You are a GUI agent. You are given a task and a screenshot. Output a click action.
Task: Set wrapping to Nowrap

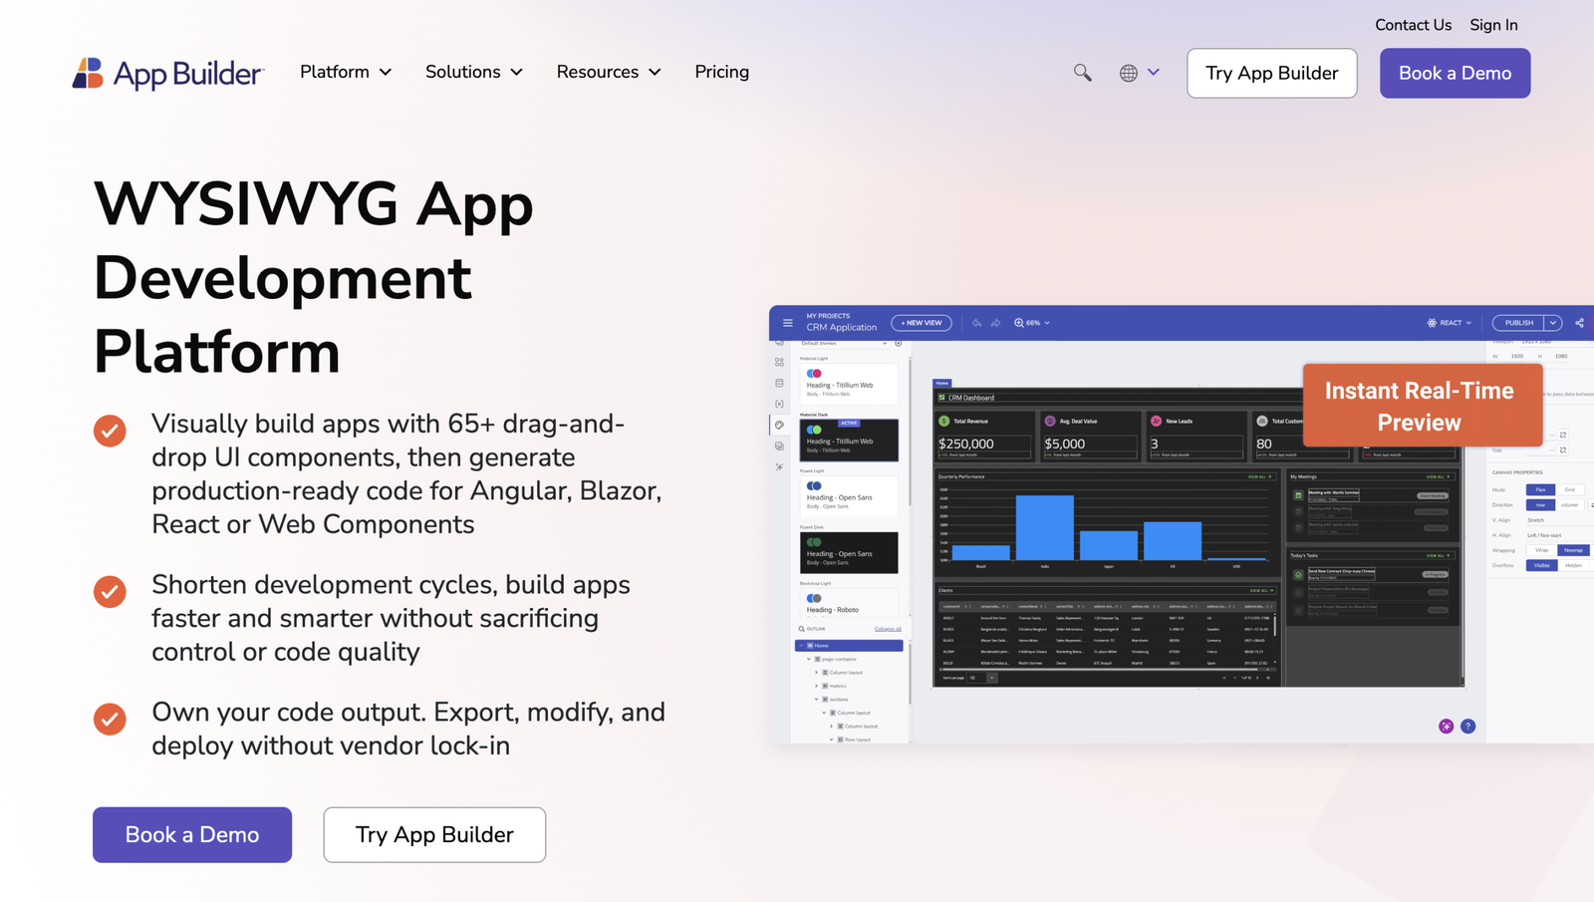pos(1573,550)
